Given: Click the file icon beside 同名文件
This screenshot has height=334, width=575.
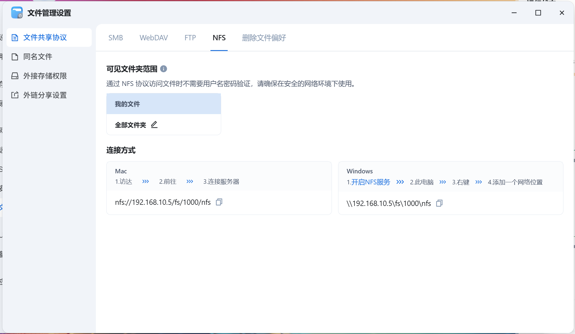Looking at the screenshot, I should pyautogui.click(x=15, y=57).
